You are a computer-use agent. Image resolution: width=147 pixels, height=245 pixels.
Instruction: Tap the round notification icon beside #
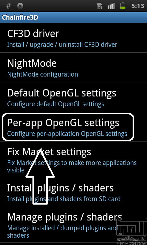click(x=20, y=6)
